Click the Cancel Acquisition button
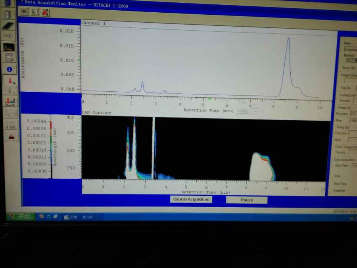 [191, 199]
